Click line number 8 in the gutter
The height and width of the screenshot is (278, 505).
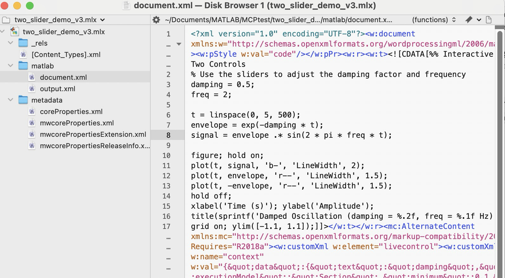pos(168,135)
